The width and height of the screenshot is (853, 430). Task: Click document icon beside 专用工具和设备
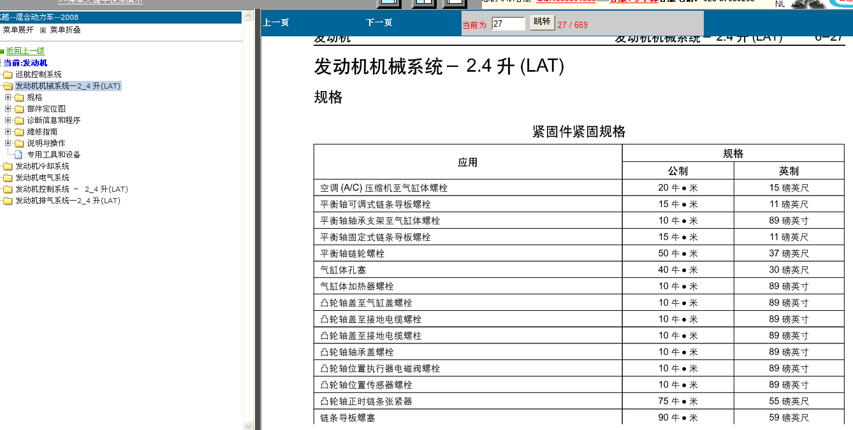point(18,155)
